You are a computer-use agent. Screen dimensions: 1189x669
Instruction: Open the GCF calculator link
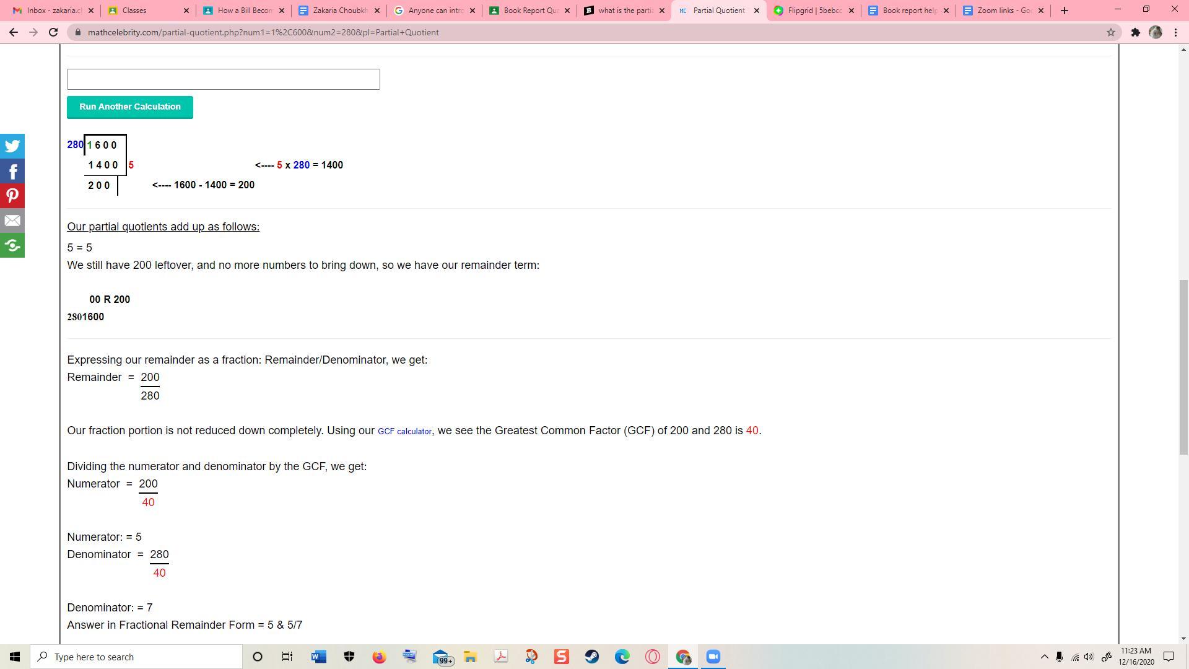pyautogui.click(x=404, y=431)
